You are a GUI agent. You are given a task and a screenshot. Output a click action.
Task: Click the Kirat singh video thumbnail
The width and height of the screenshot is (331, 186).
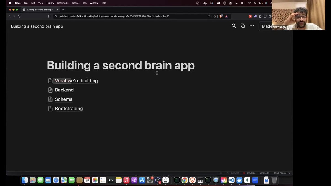298,15
